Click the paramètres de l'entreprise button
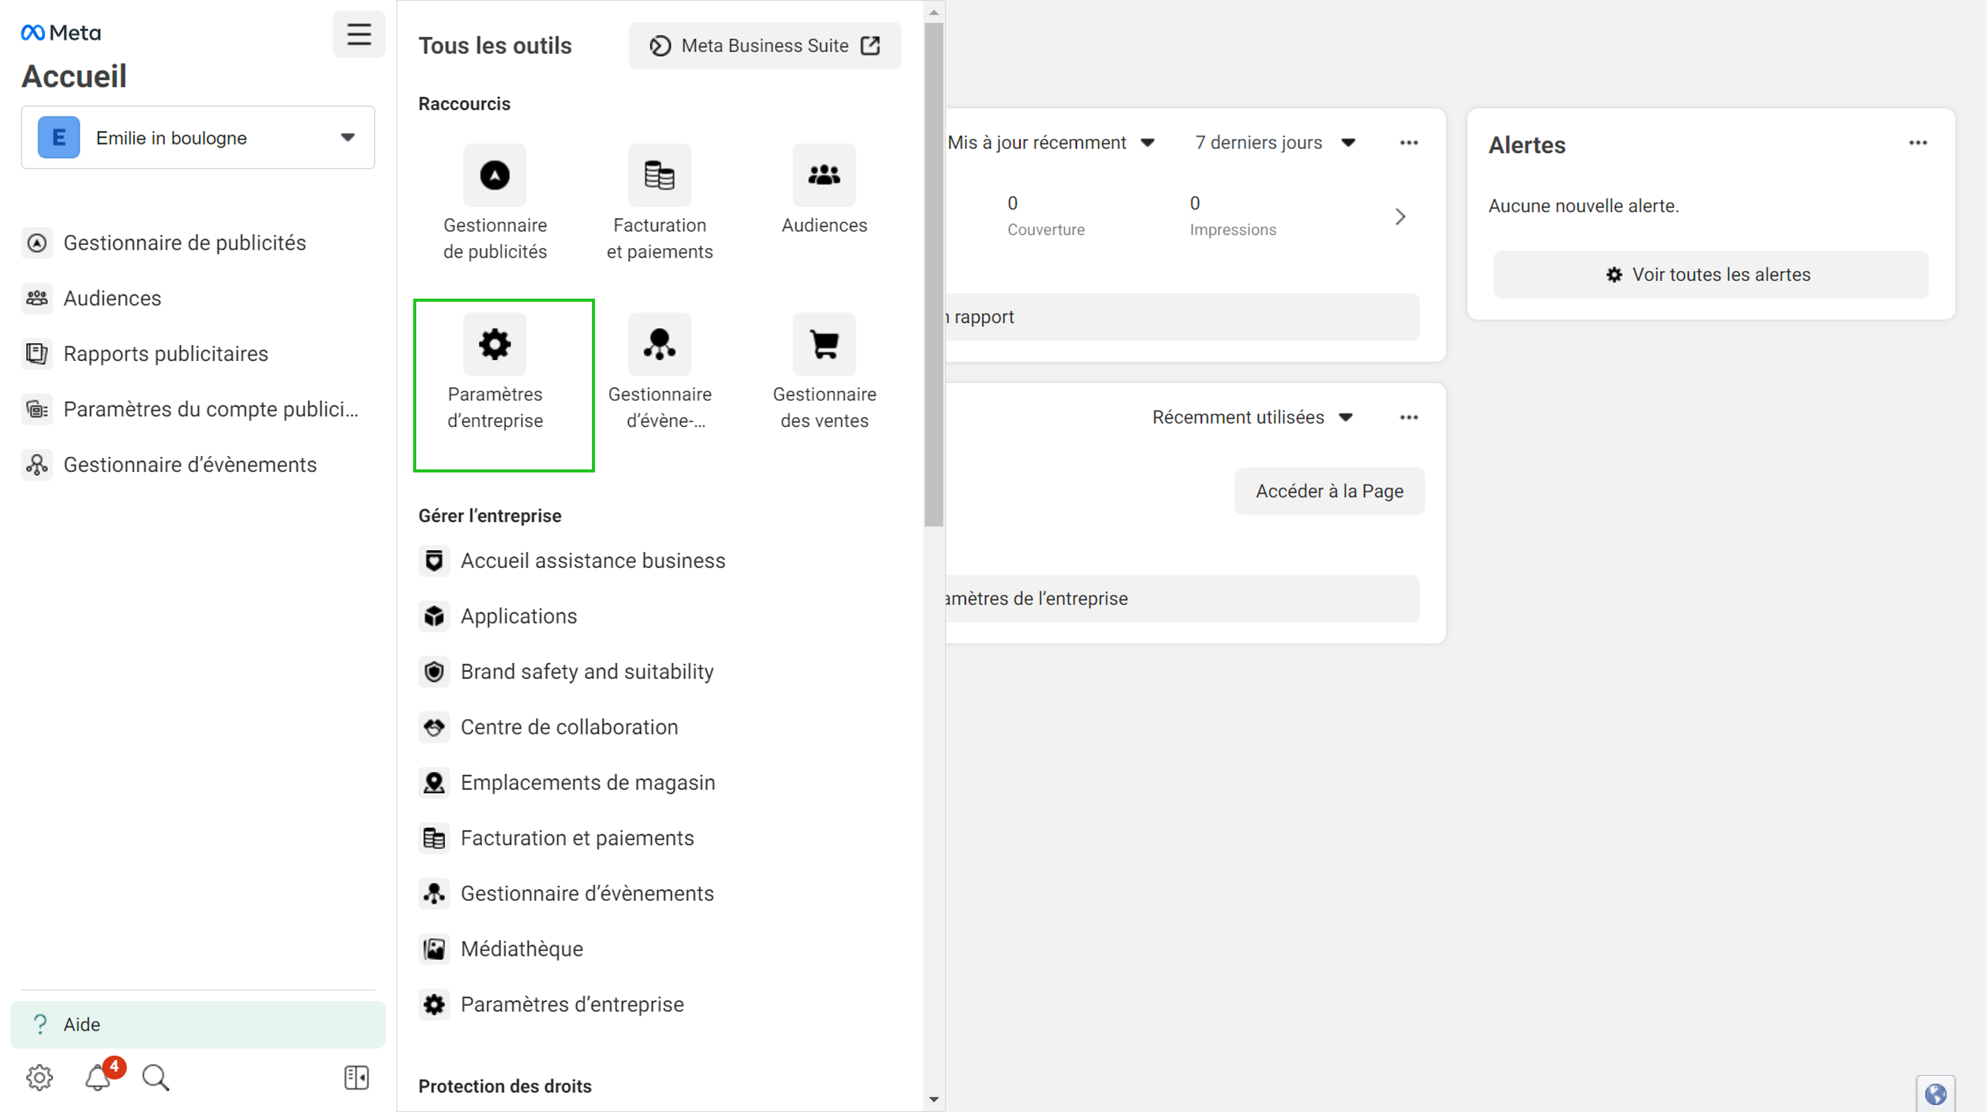Viewport: 1987px width, 1112px height. click(1183, 599)
